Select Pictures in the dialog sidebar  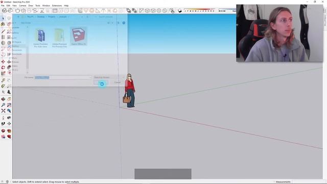15,62
